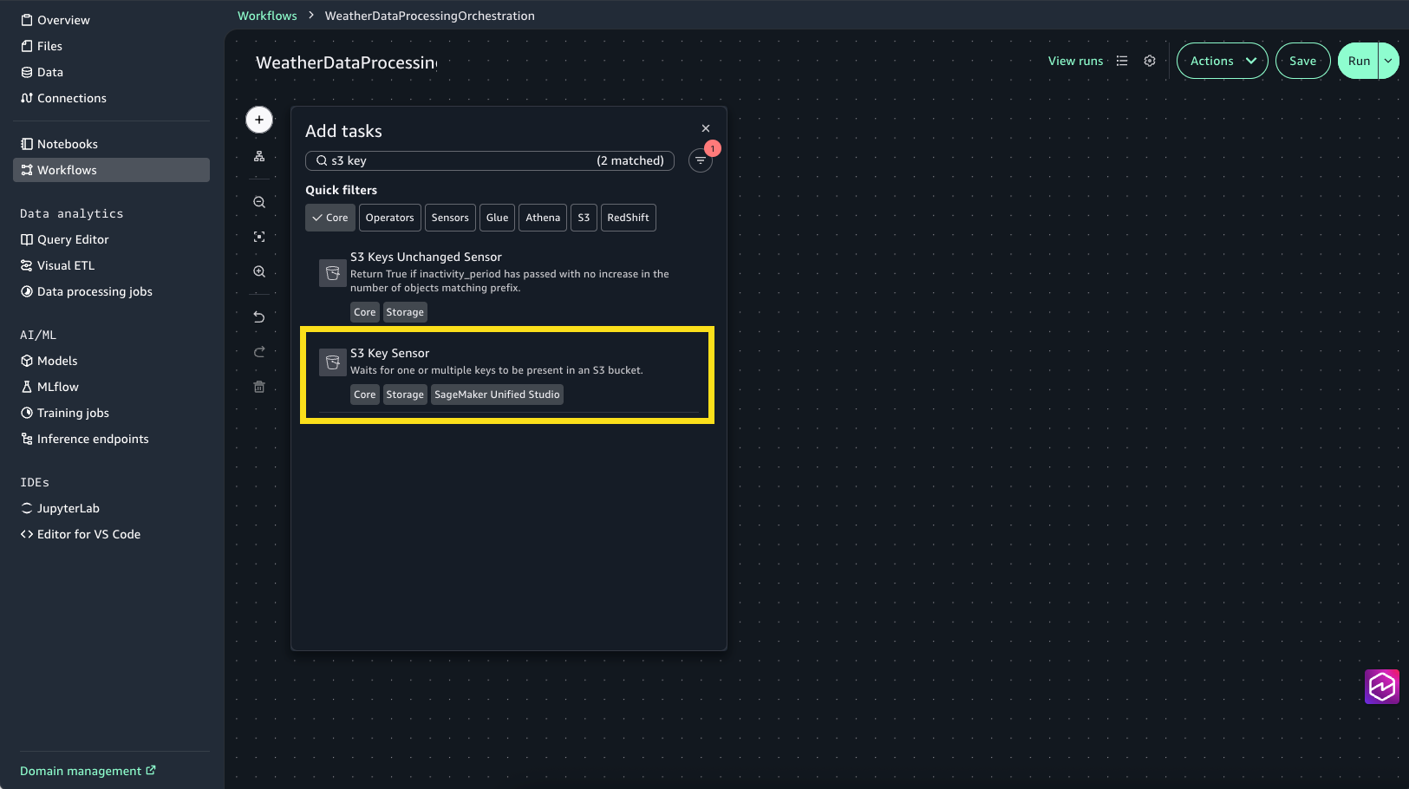Open Notebooks in the sidebar
This screenshot has width=1409, height=789.
(x=68, y=144)
